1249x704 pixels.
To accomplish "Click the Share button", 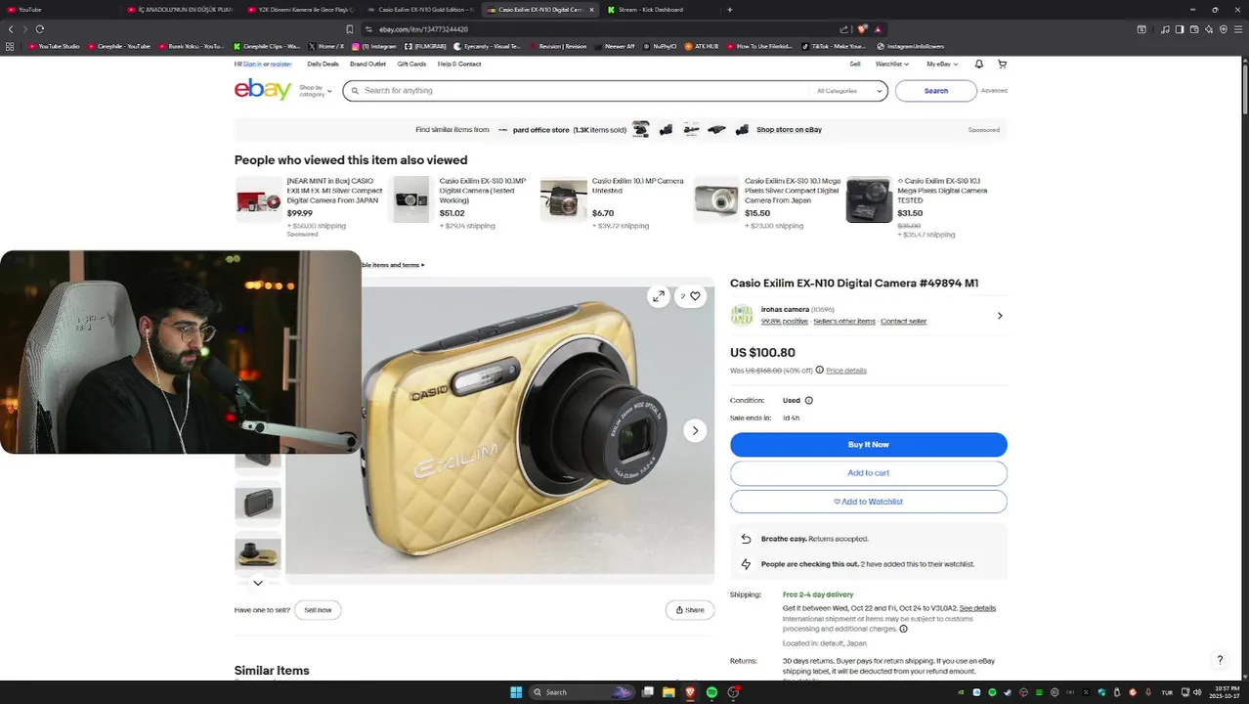I will click(689, 610).
